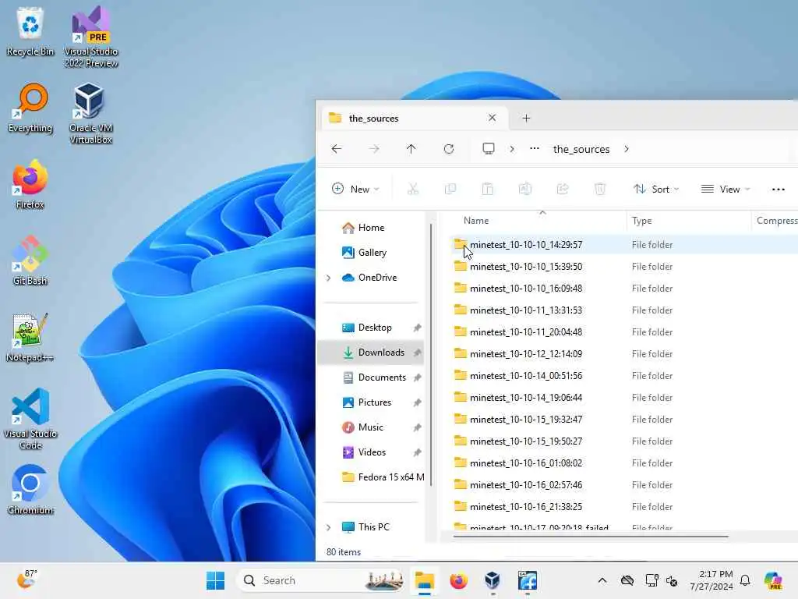Click the Rename toolbar icon

point(524,189)
